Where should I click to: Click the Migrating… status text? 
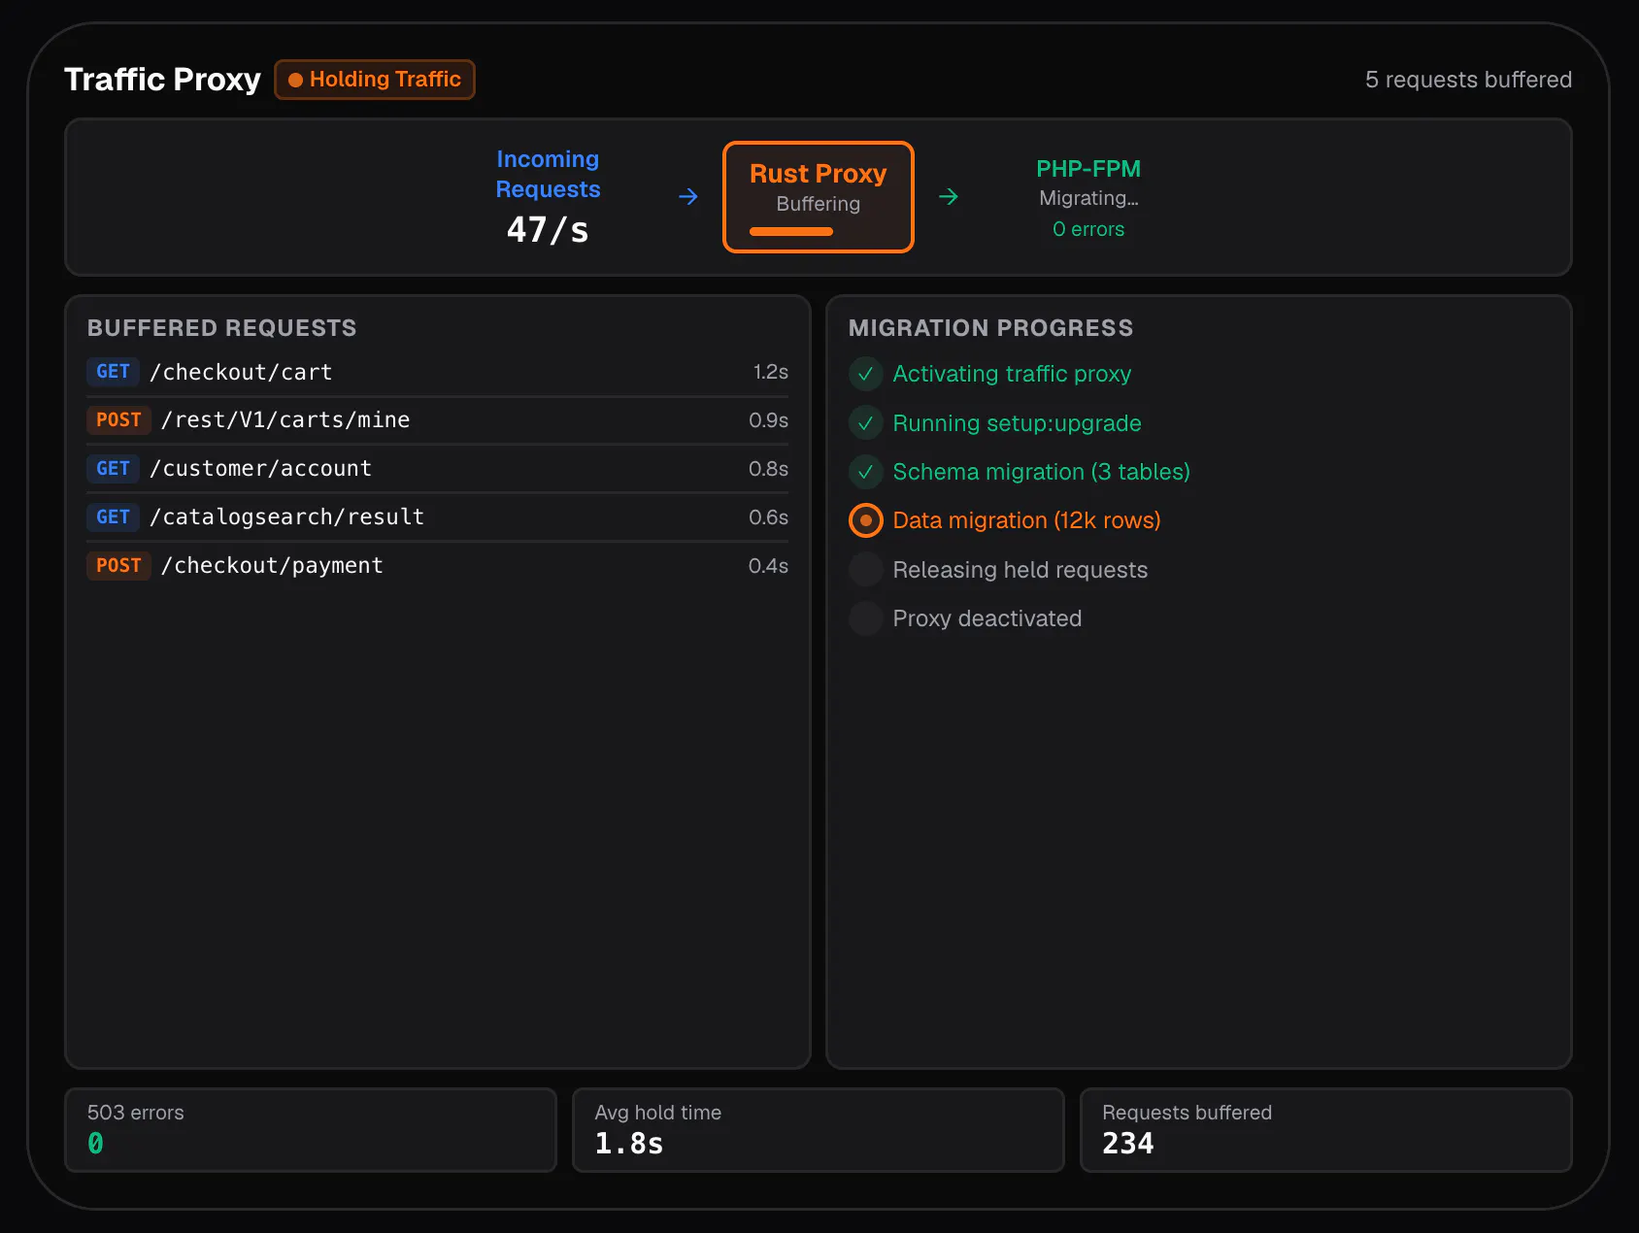pyautogui.click(x=1088, y=198)
